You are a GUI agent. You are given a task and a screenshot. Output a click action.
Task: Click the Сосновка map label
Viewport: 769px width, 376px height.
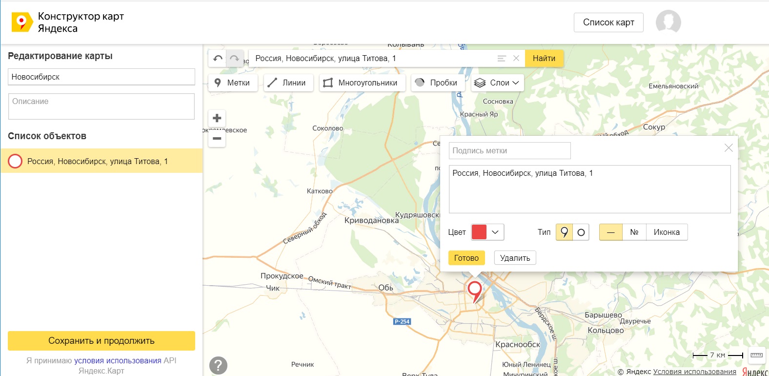498,102
